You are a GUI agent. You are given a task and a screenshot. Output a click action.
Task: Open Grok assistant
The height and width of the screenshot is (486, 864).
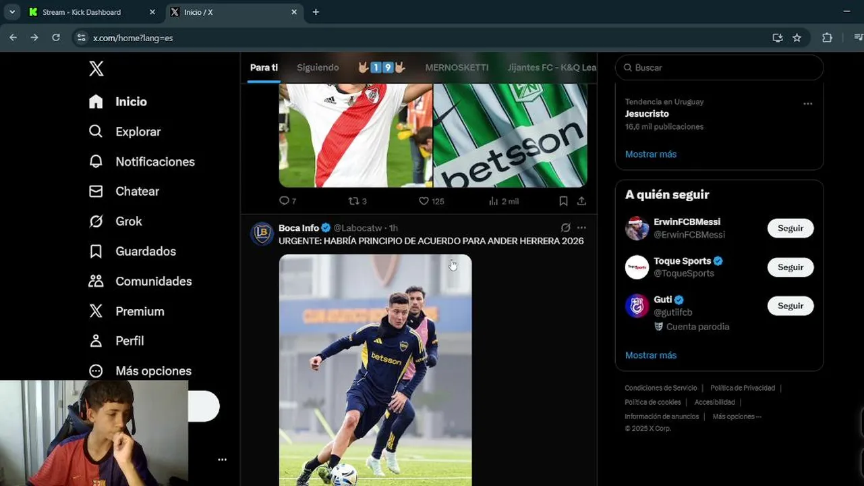pos(115,221)
